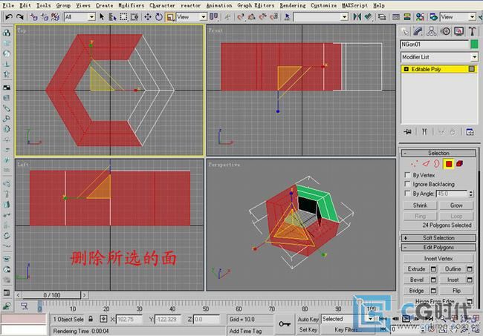Viewport: 483px width, 336px height.
Task: Open the File menu
Action: click(8, 5)
